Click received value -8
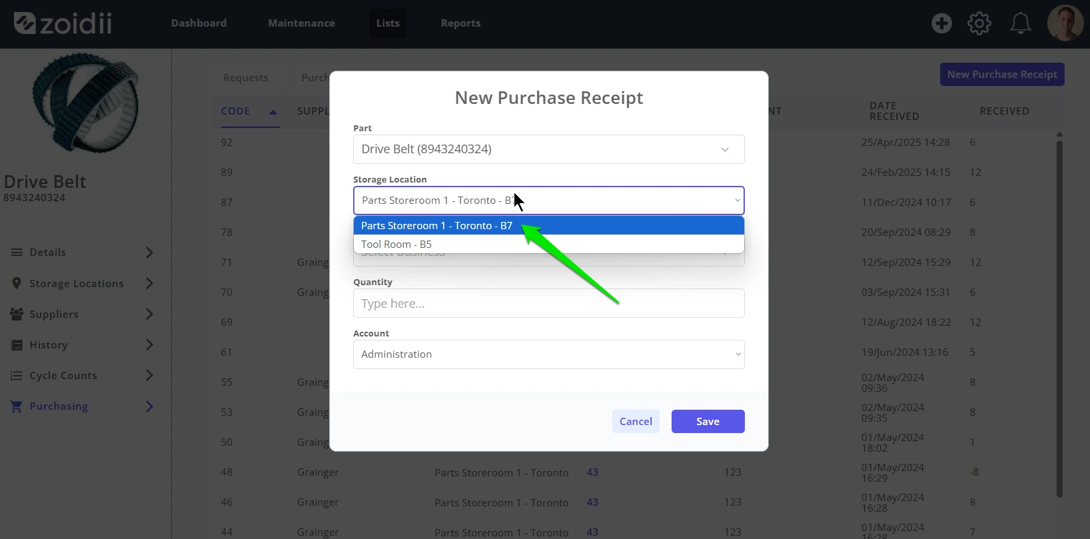Screen dimensions: 1090x539 [974, 472]
